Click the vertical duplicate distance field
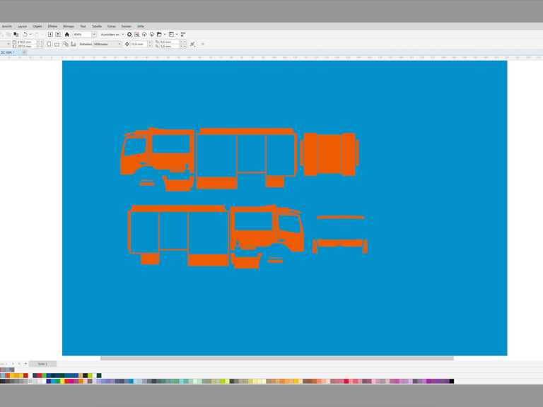 click(x=169, y=46)
